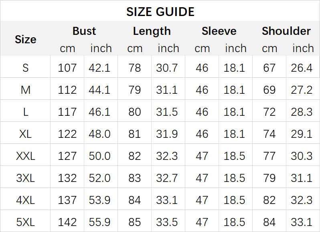Click length inch value 31.9 for XL
This screenshot has width=320, height=232.
pyautogui.click(x=167, y=134)
